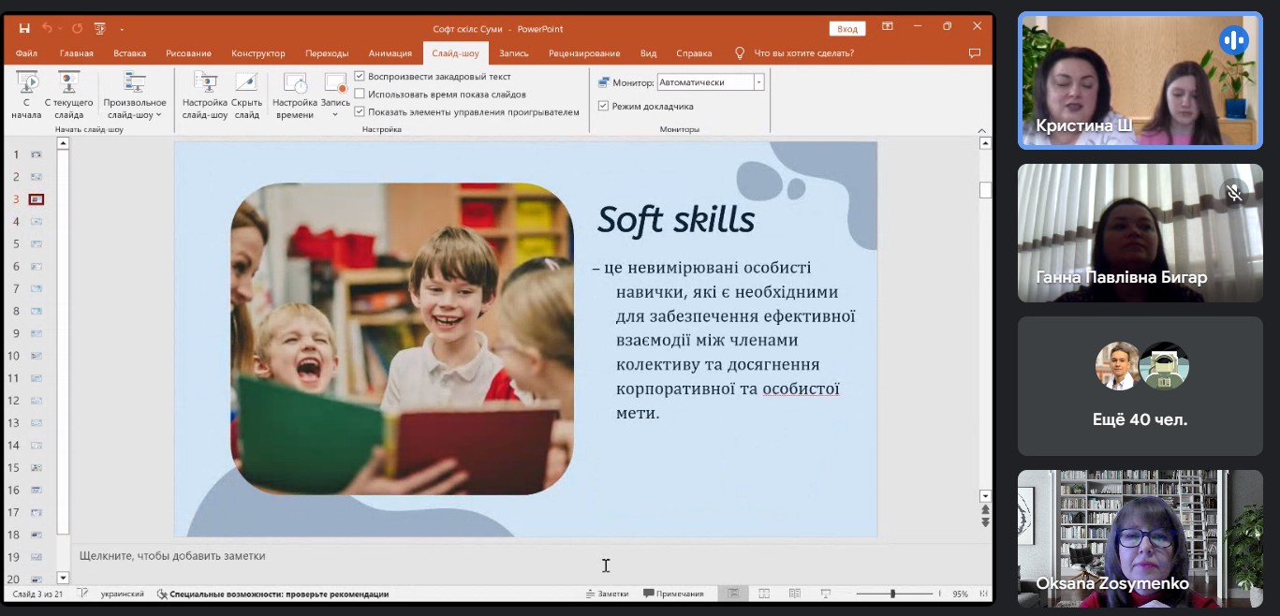Click Скрыть слайд icon
The height and width of the screenshot is (616, 1280).
point(246,82)
